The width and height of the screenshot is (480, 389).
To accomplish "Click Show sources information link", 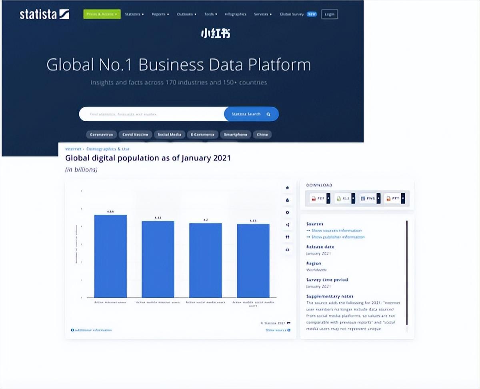I will 334,231.
